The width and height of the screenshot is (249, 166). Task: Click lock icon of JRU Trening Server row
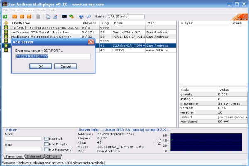click(6, 27)
